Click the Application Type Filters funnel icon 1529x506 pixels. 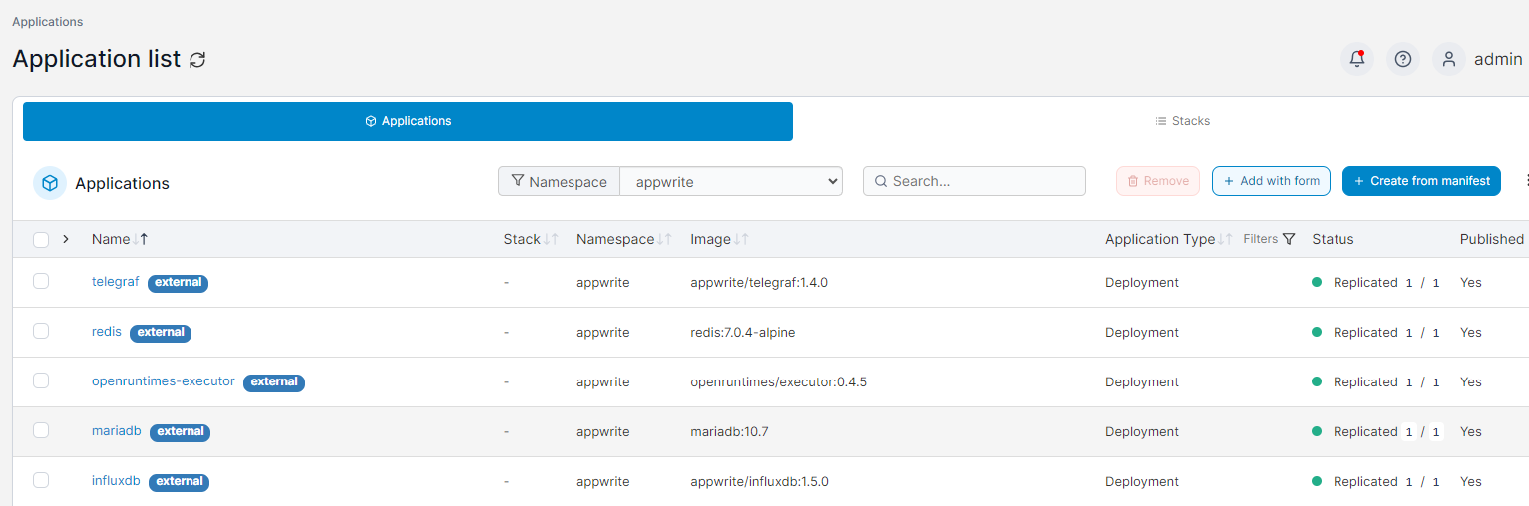1289,239
